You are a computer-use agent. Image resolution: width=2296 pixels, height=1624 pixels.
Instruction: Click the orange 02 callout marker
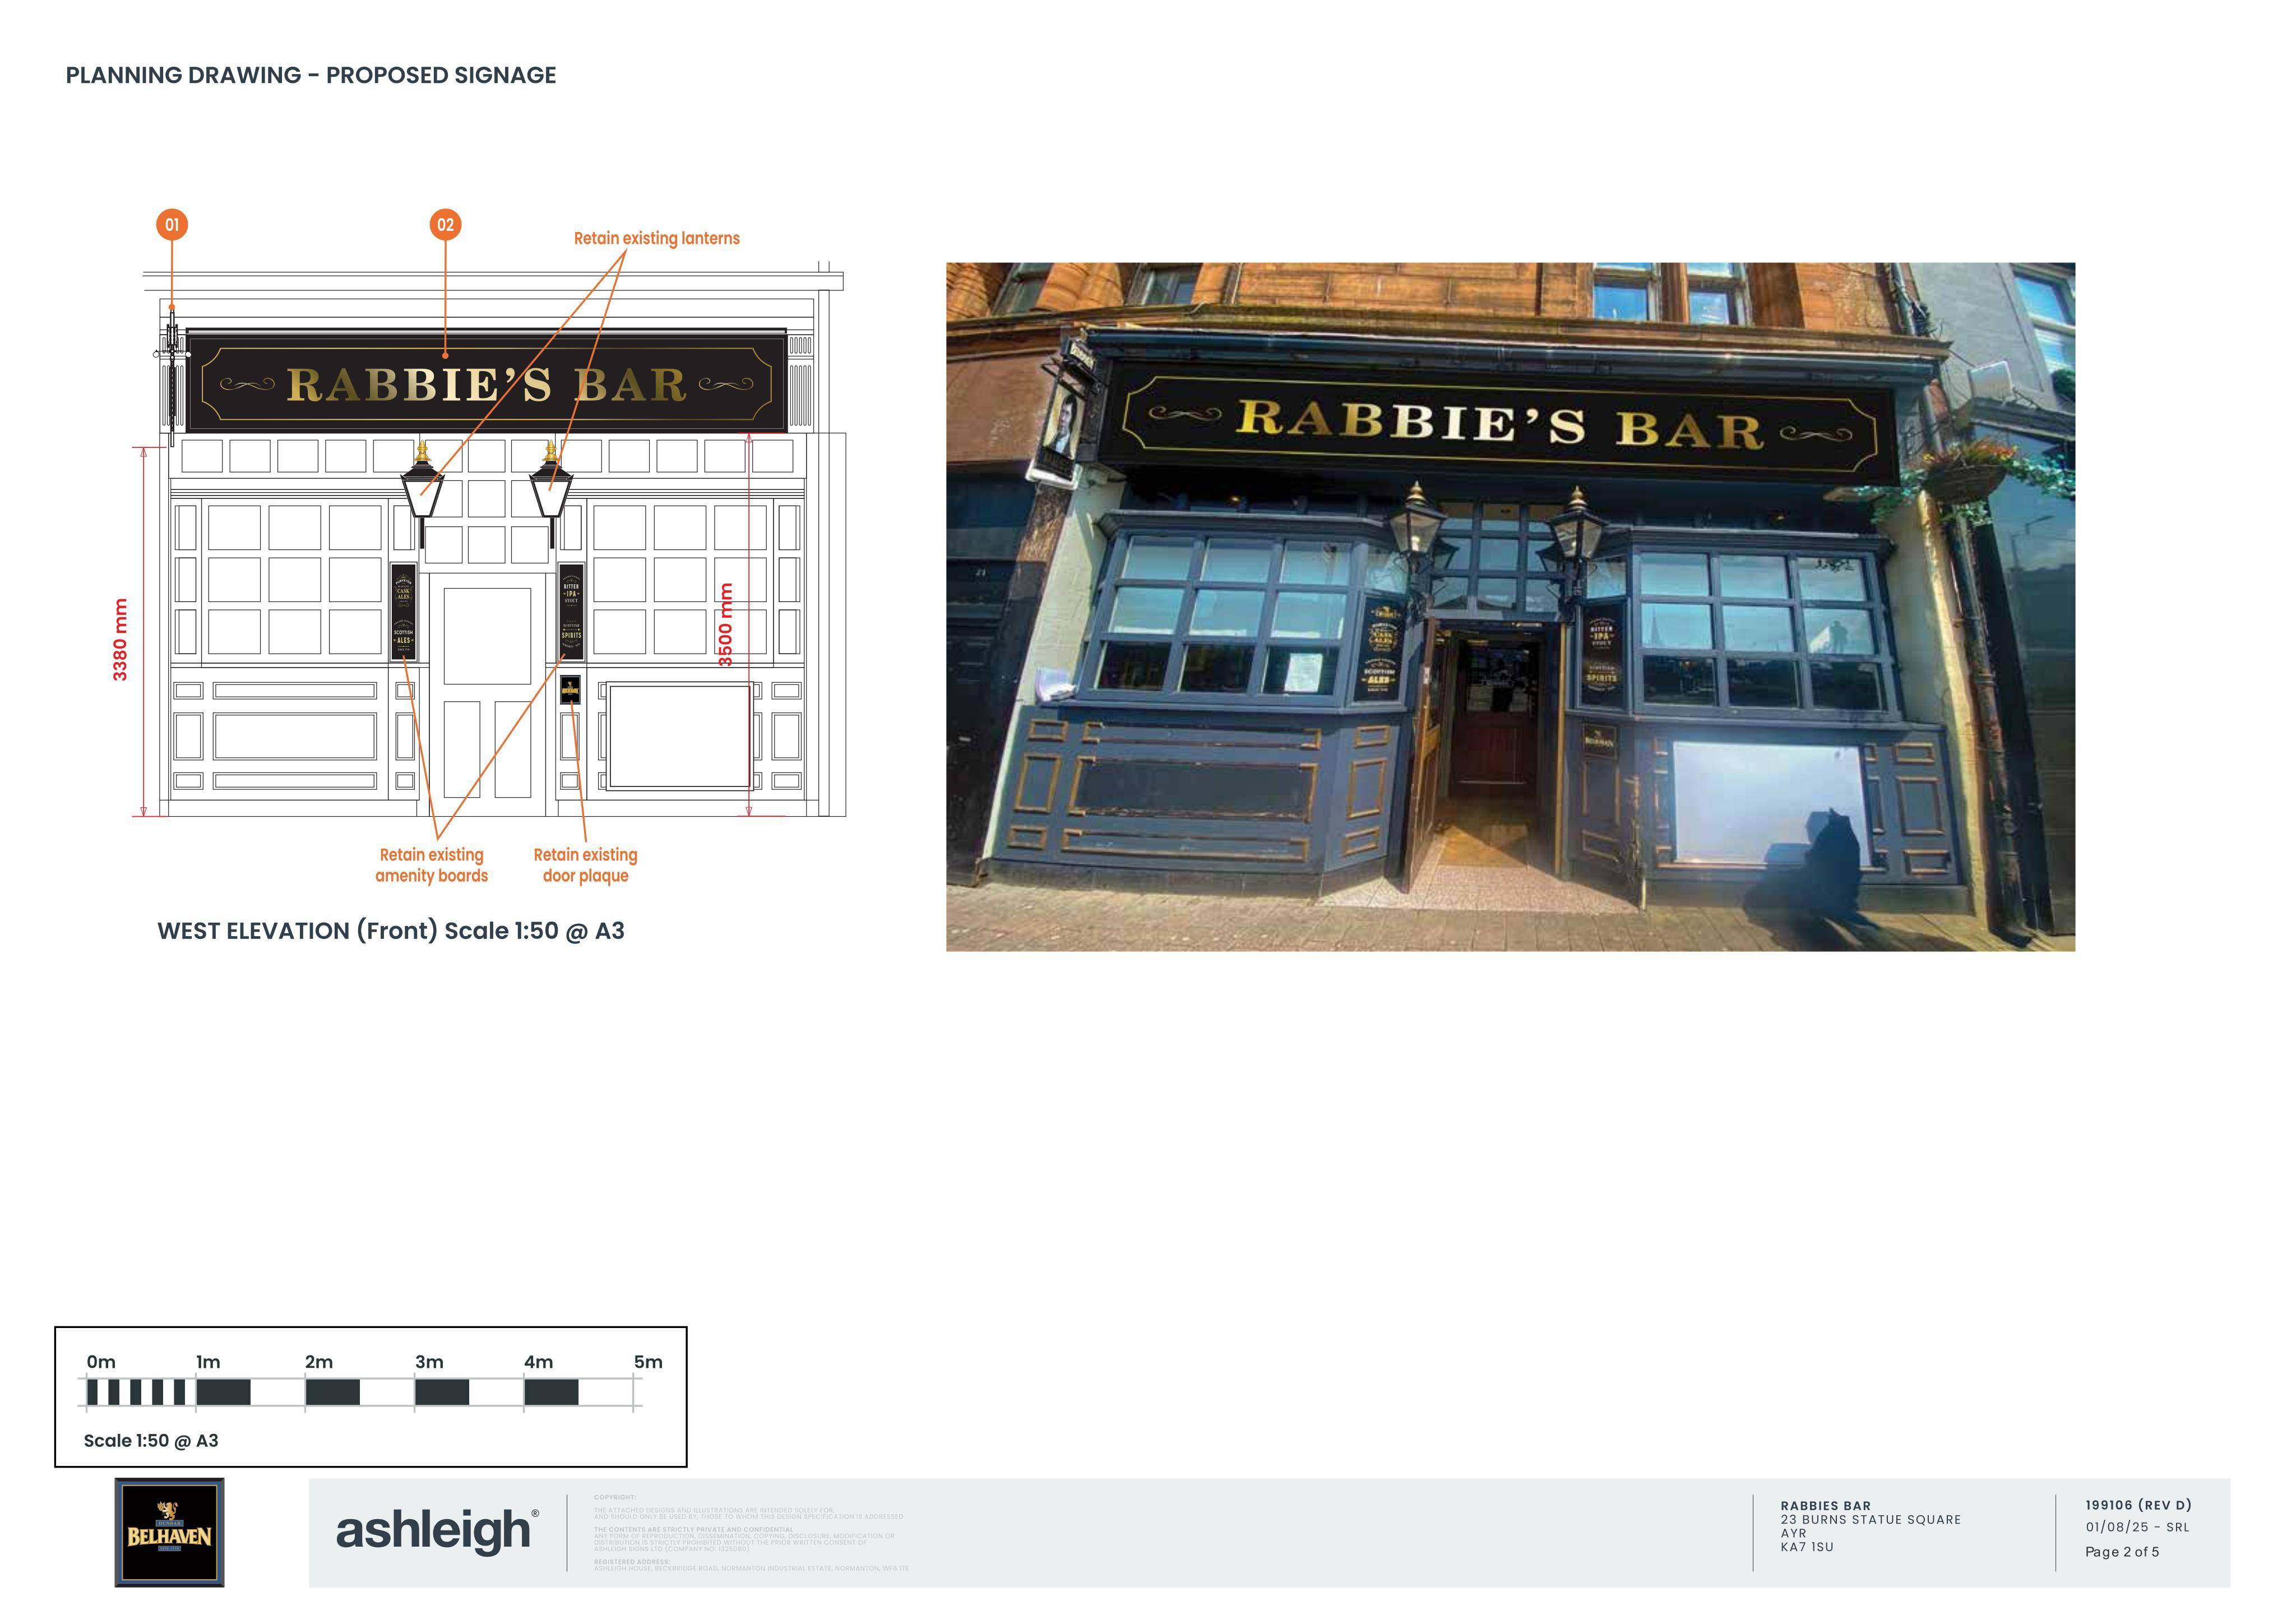pos(445,224)
